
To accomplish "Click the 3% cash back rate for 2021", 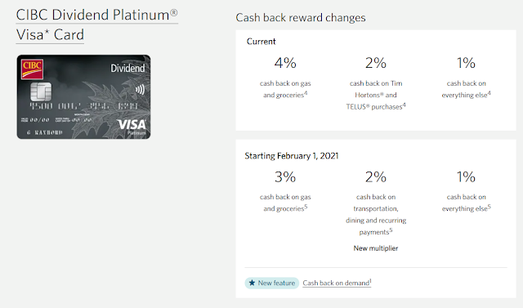I will pyautogui.click(x=285, y=176).
